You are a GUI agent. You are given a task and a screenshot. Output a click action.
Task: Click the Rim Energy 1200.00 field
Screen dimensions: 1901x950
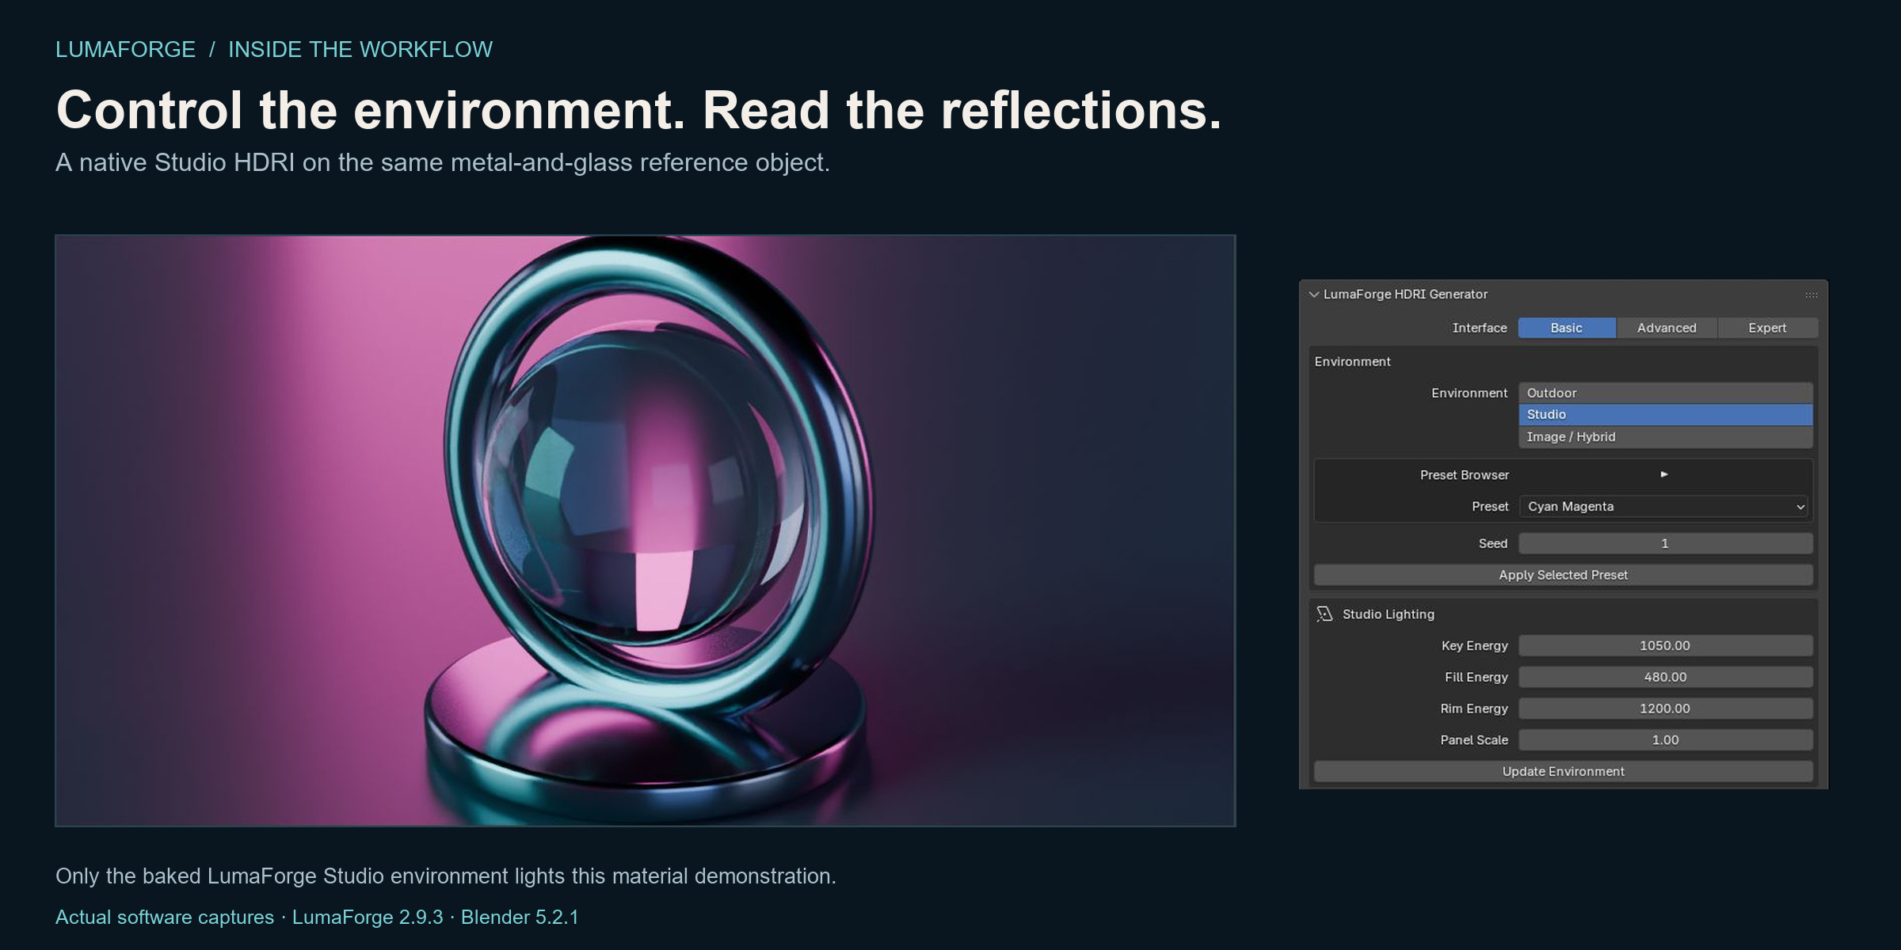tap(1666, 709)
